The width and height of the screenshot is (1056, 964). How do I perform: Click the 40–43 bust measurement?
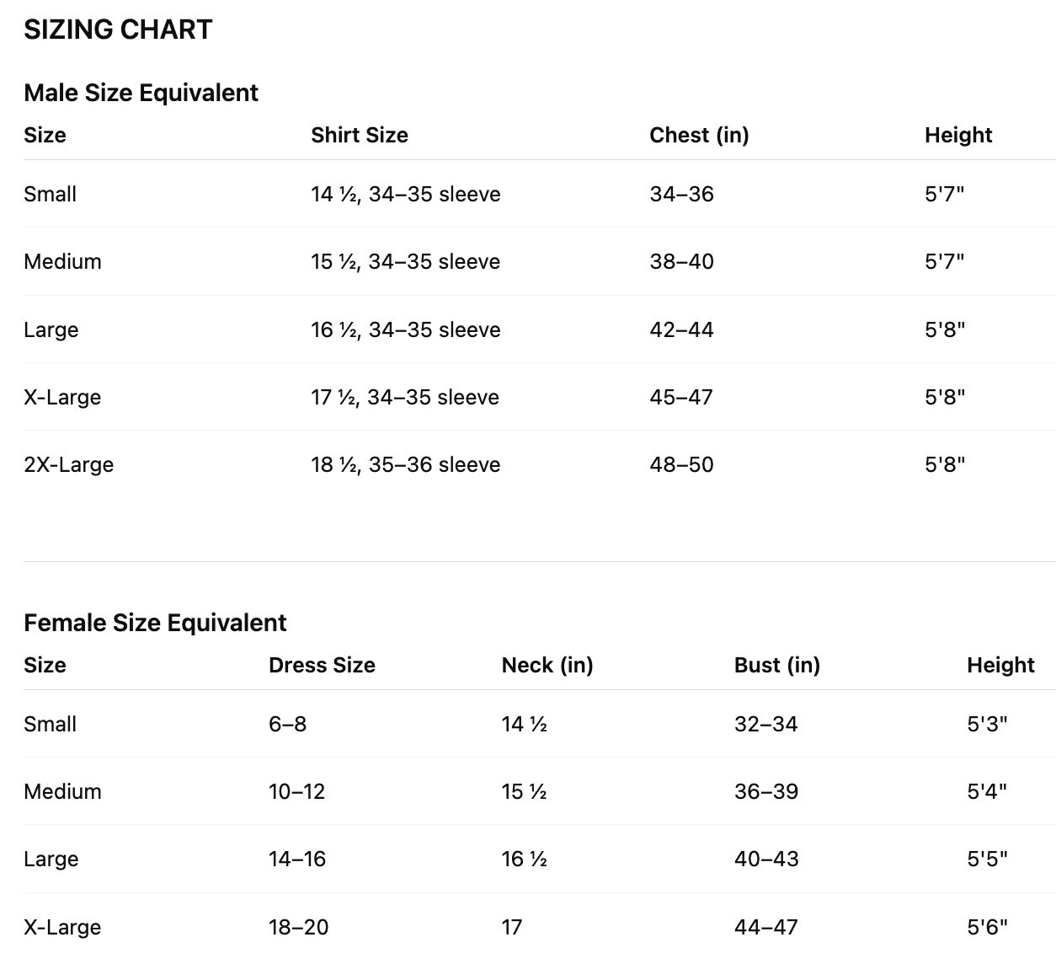click(766, 859)
